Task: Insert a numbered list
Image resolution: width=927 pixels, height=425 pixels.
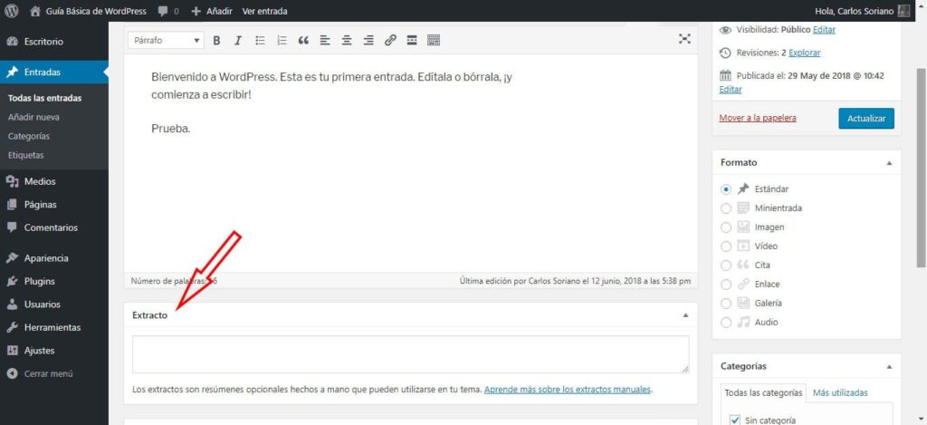Action: pyautogui.click(x=282, y=40)
